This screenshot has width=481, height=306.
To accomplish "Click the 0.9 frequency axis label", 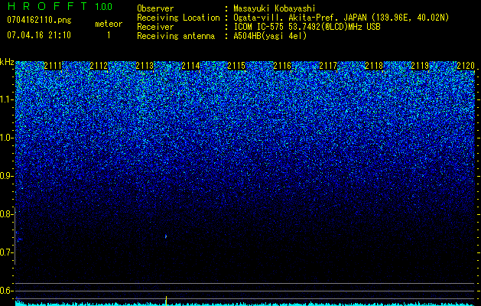I will (x=6, y=176).
